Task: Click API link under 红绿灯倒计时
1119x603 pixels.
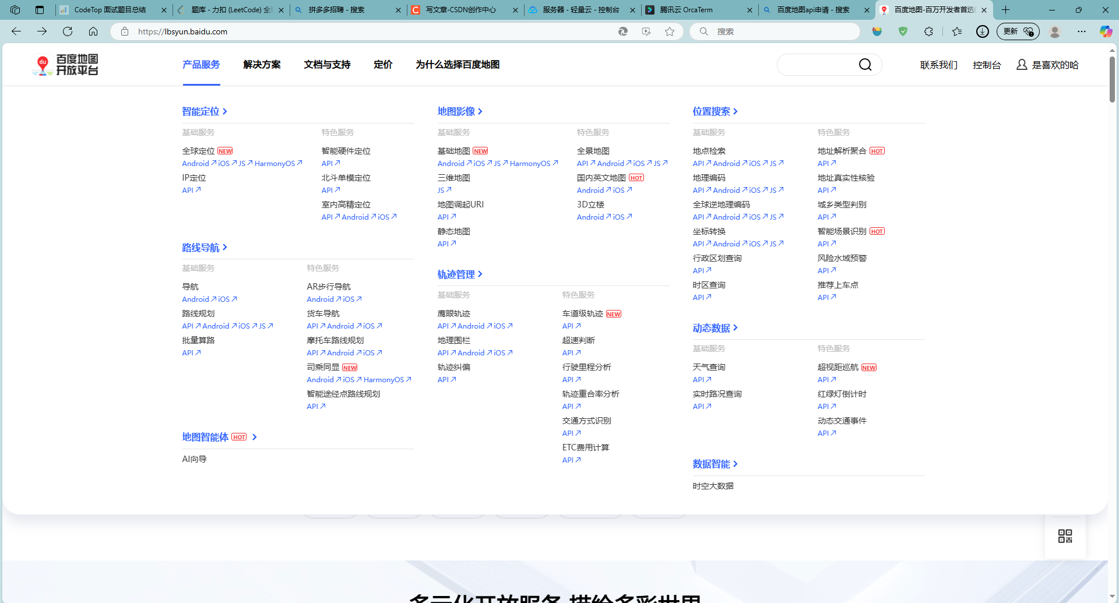Action: point(826,407)
